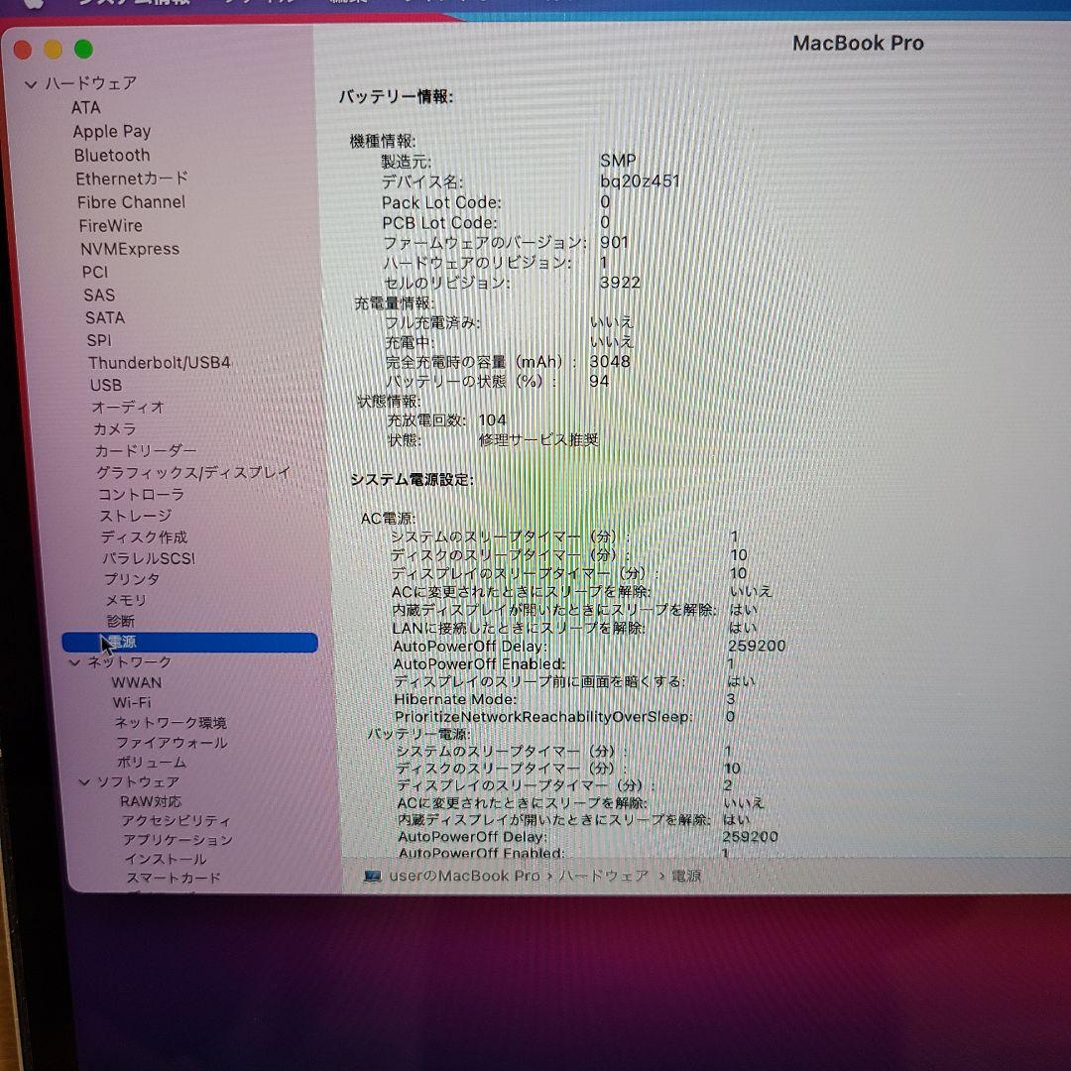Open ネットワーク環境 in the sidebar
Viewport: 1071px width, 1071px height.
pos(171,723)
